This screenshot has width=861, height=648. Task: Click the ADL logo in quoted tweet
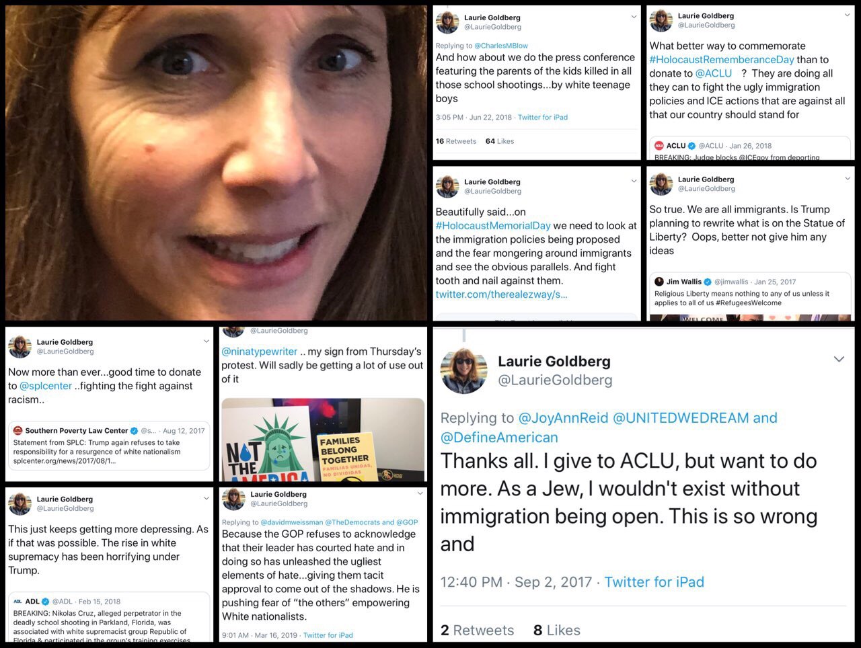point(18,602)
